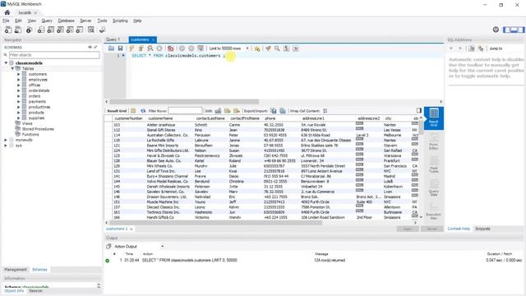Image resolution: width=526 pixels, height=296 pixels.
Task: Toggle the left sidebar panel visibility
Action: point(506,30)
